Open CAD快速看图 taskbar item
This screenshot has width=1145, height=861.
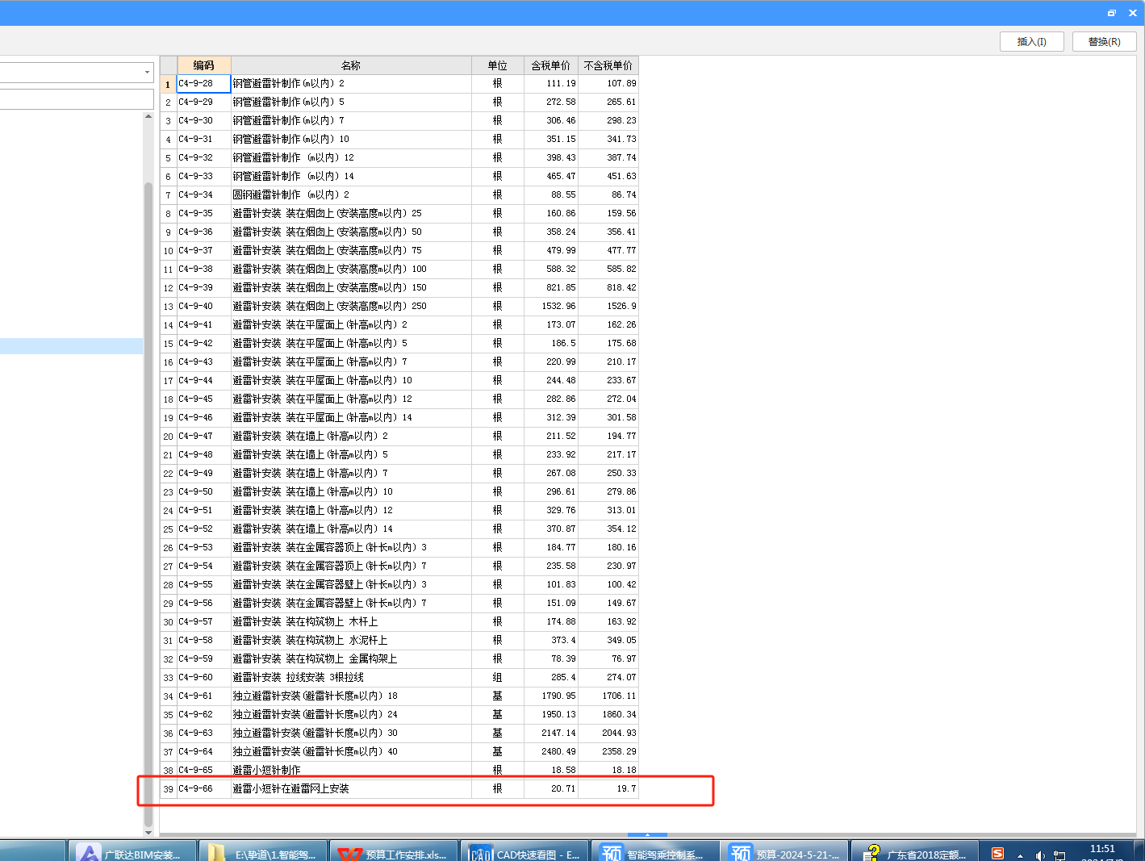tap(524, 851)
